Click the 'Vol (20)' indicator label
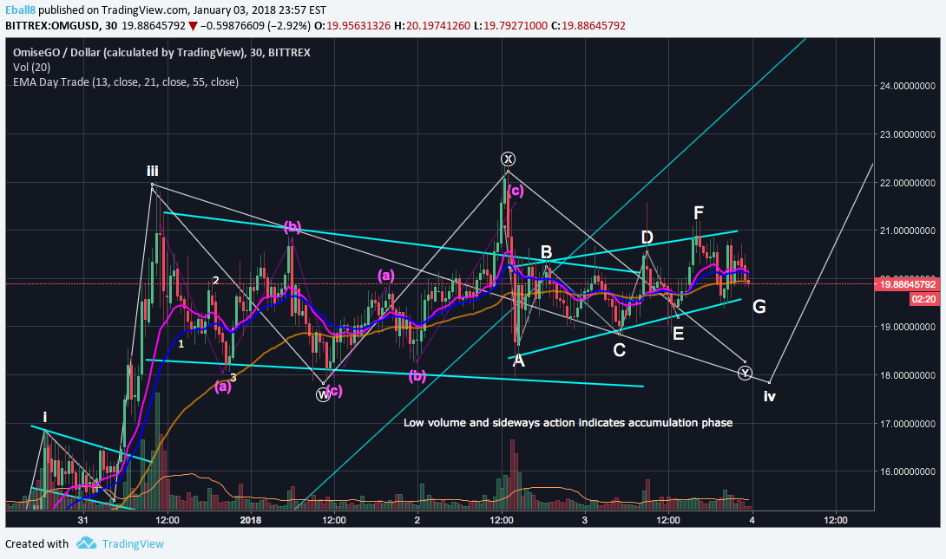946x559 pixels. point(31,68)
